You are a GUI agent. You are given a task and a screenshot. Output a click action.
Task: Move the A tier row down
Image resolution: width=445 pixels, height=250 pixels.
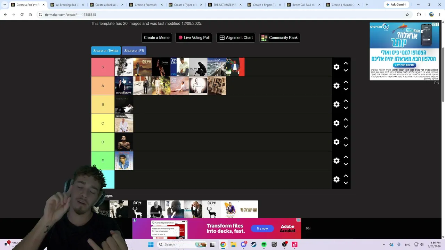[x=346, y=89]
